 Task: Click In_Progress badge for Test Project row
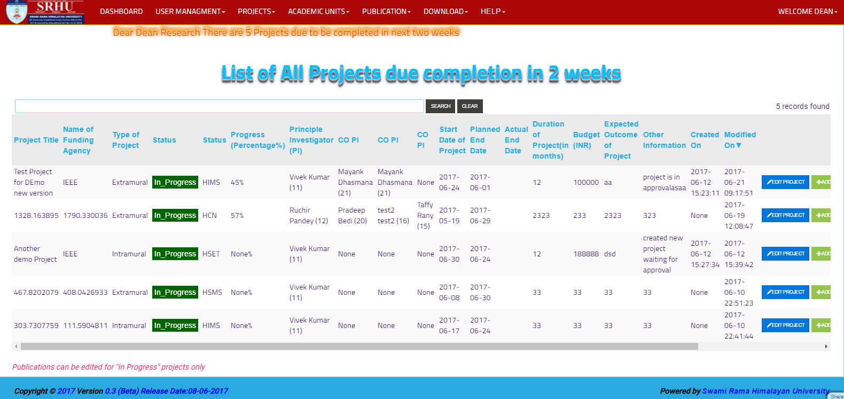[175, 182]
